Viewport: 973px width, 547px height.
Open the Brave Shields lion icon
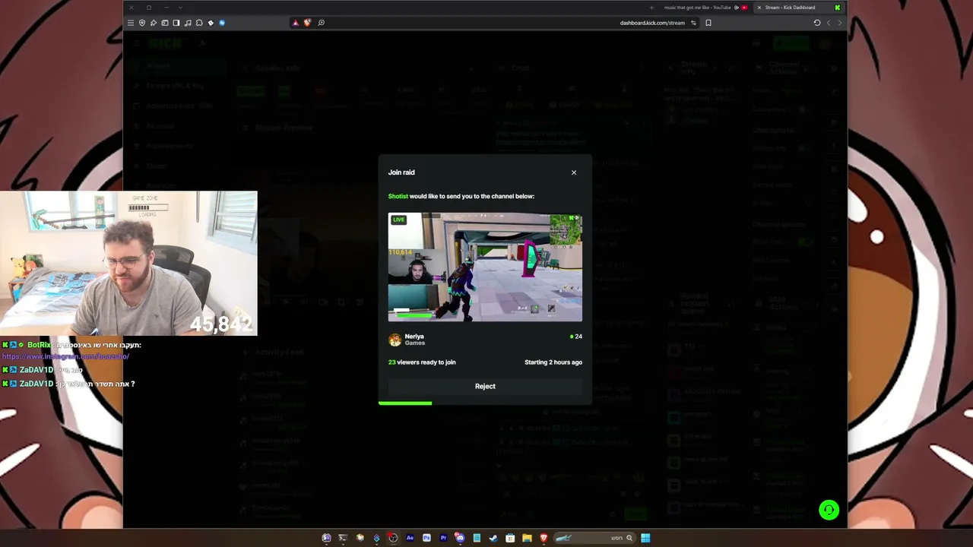[307, 23]
